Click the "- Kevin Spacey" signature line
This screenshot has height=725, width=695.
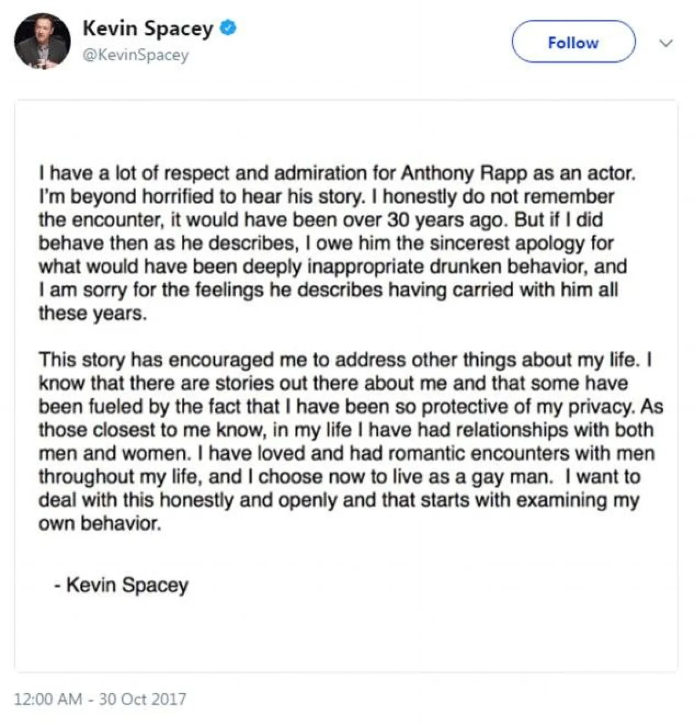pyautogui.click(x=122, y=585)
